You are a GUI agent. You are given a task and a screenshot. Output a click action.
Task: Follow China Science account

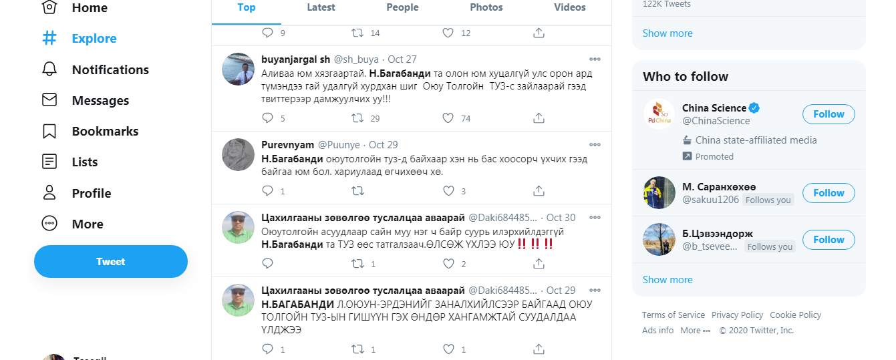coord(829,114)
